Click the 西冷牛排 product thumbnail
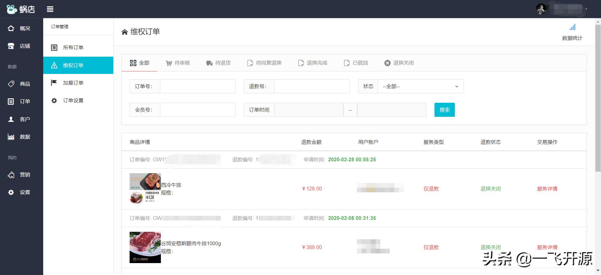Screen dimensions: 601x275 coord(145,189)
